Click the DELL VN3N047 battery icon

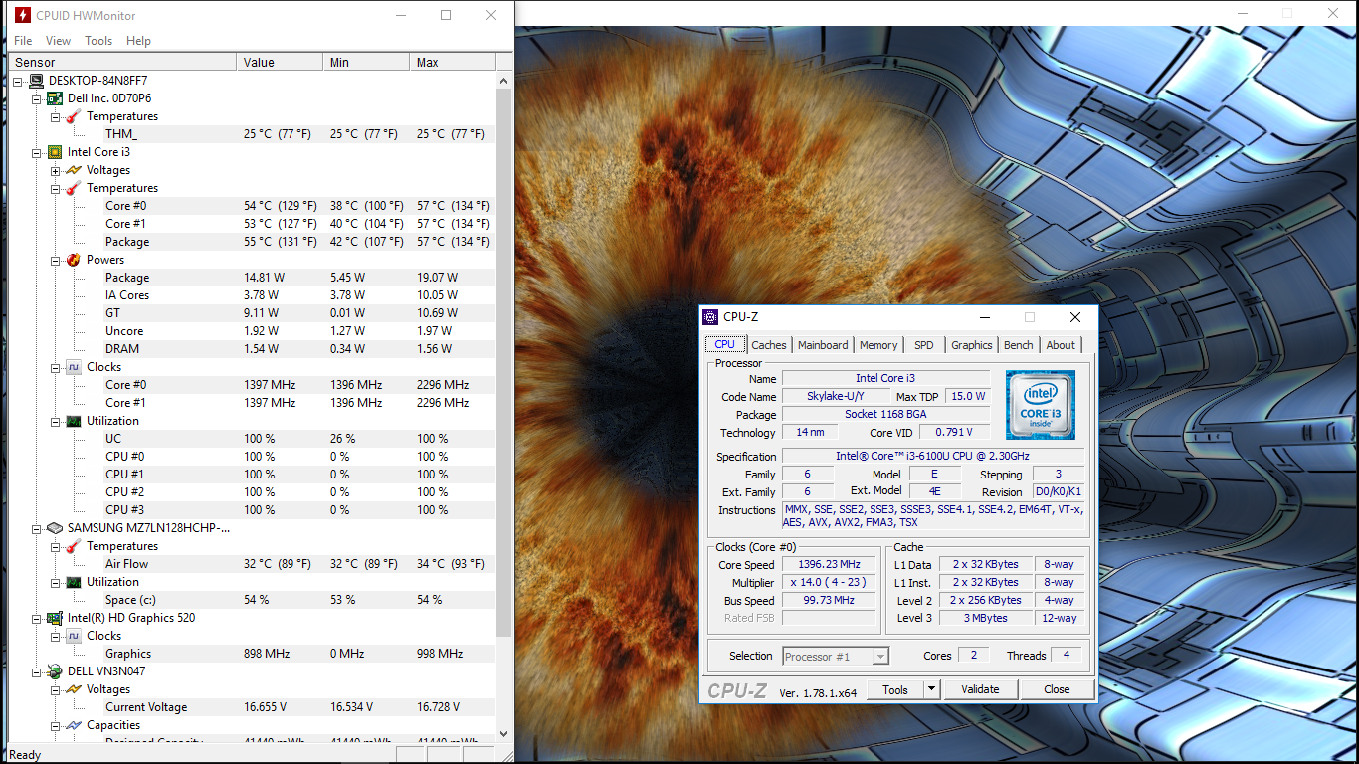pyautogui.click(x=55, y=671)
